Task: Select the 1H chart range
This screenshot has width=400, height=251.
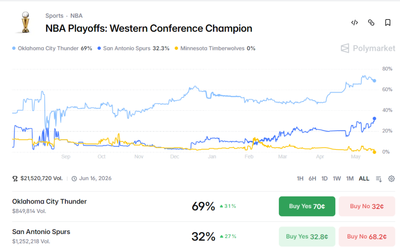Action: pyautogui.click(x=300, y=179)
